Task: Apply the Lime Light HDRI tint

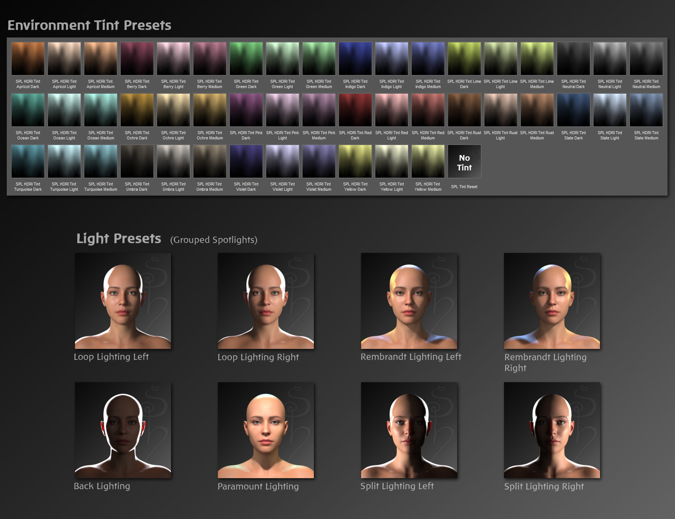Action: coord(500,58)
